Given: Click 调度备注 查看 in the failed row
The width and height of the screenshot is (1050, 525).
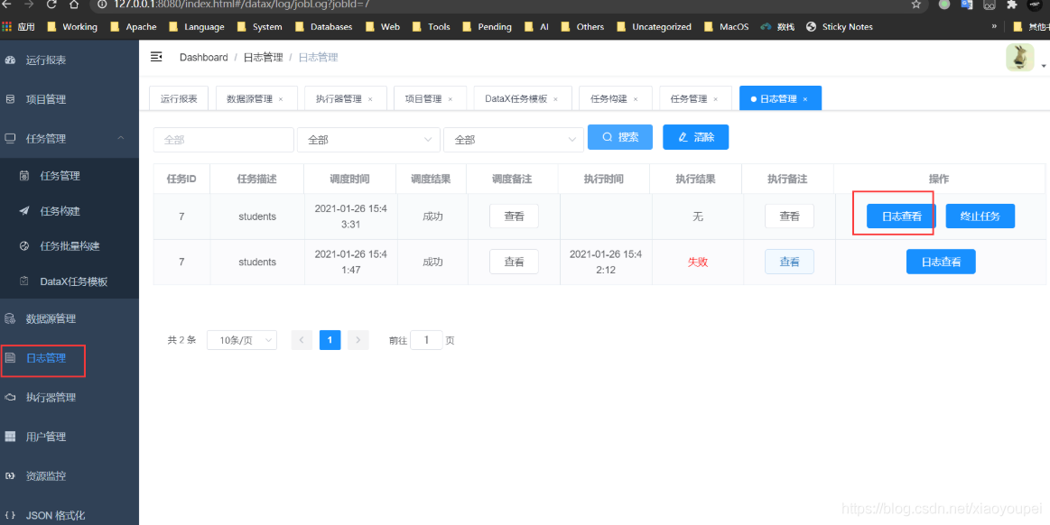Looking at the screenshot, I should point(515,262).
